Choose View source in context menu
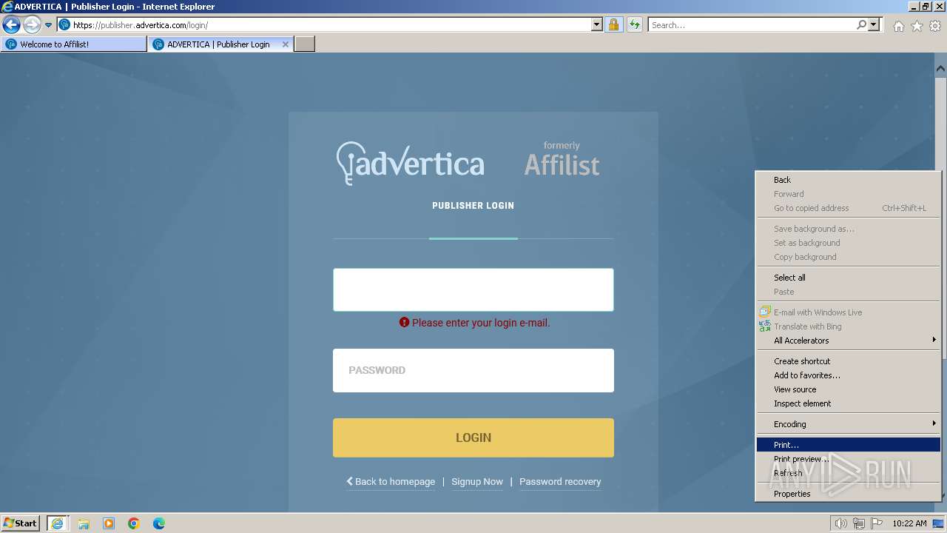This screenshot has width=947, height=533. click(x=848, y=389)
